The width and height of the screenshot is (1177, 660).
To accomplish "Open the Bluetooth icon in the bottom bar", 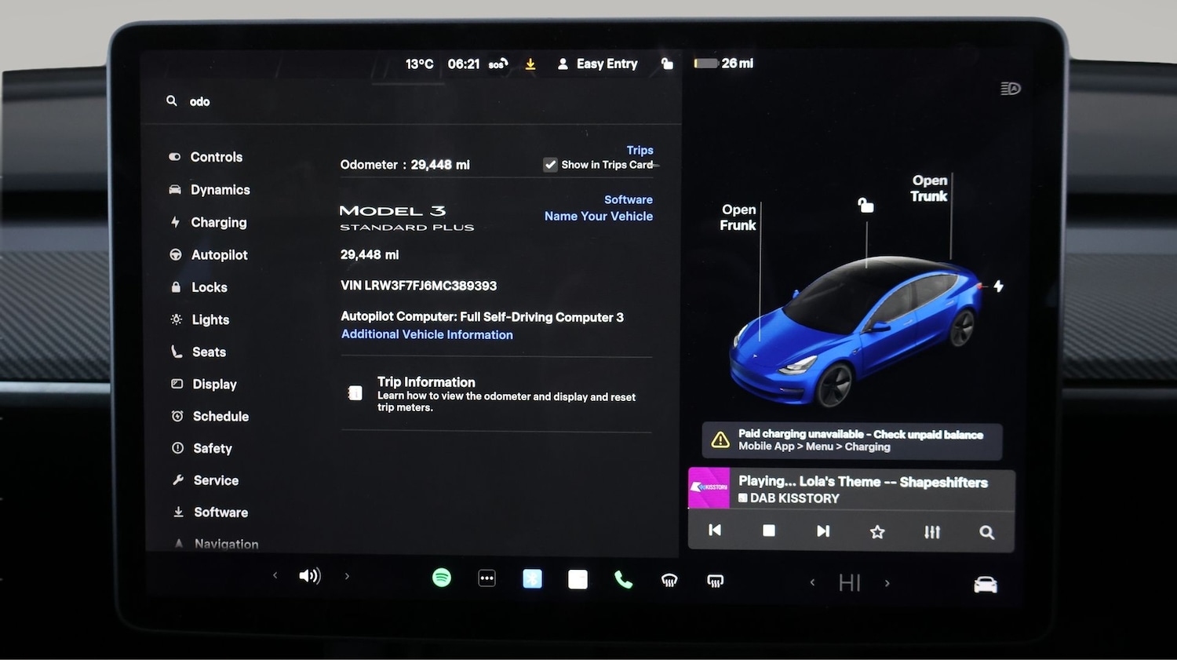I will (533, 578).
